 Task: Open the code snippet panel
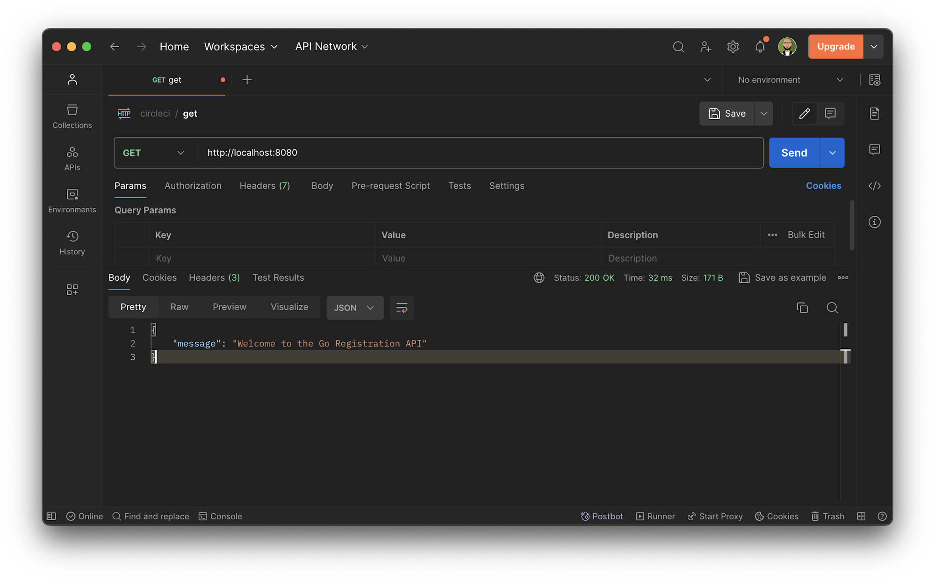point(875,185)
